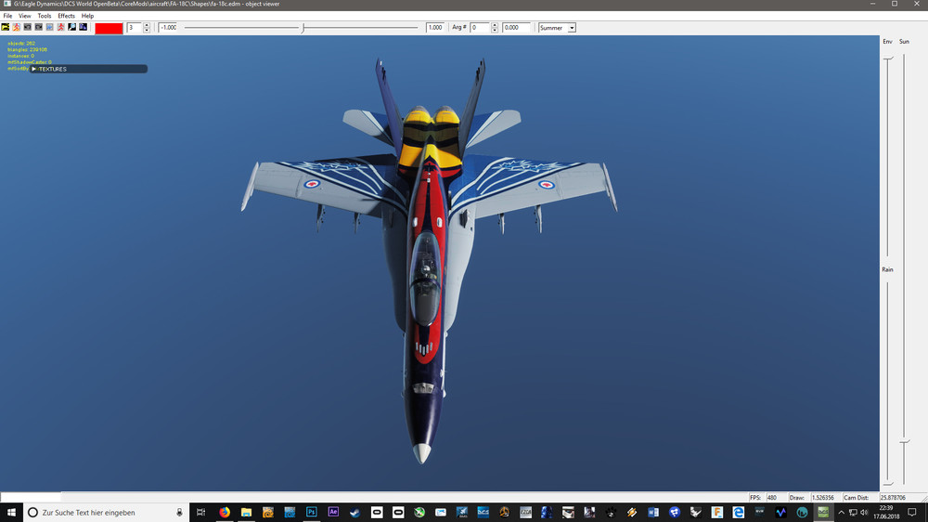Click the red figure on orange-striped toolbar icon
Image resolution: width=928 pixels, height=522 pixels.
(17, 27)
